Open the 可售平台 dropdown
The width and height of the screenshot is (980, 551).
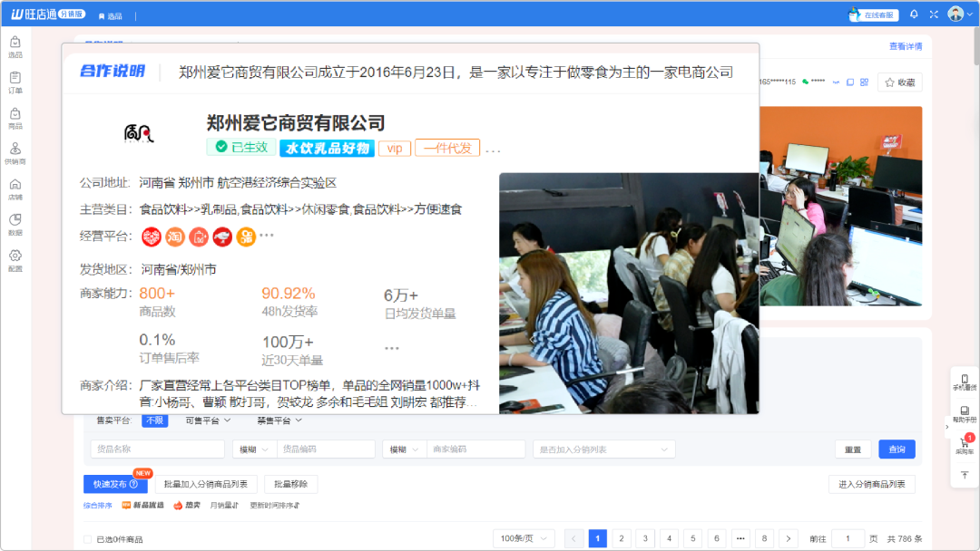click(x=208, y=420)
